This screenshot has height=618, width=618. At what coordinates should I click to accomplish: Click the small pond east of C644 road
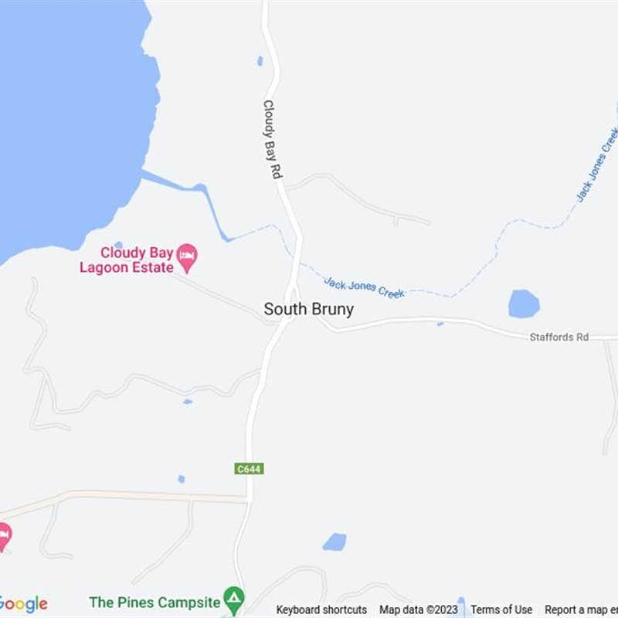click(x=334, y=542)
